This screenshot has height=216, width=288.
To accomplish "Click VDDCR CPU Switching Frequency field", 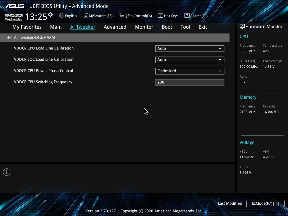I will [x=190, y=82].
